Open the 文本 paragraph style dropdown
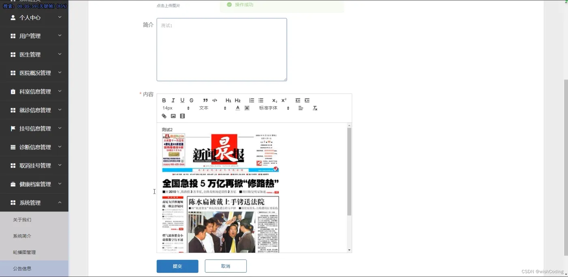568x277 pixels. coord(213,108)
